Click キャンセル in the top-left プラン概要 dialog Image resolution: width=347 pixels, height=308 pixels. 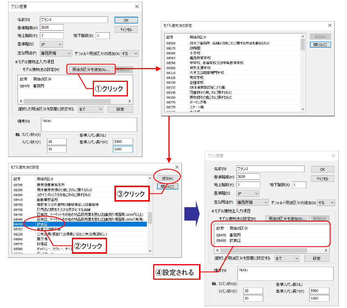(x=126, y=29)
